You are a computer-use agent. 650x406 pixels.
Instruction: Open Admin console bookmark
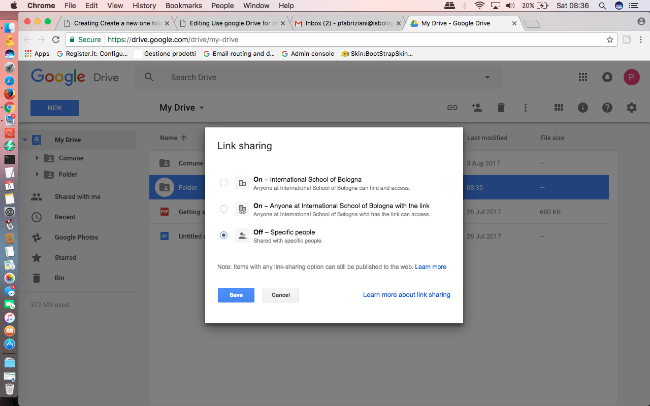pyautogui.click(x=308, y=53)
